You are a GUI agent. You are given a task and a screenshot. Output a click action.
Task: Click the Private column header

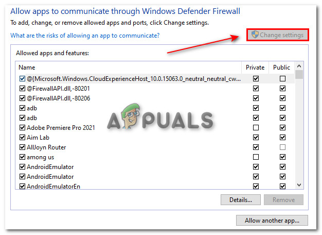255,68
